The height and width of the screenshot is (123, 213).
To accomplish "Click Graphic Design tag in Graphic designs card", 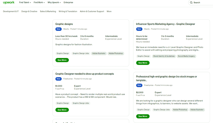I will pos(63,53).
